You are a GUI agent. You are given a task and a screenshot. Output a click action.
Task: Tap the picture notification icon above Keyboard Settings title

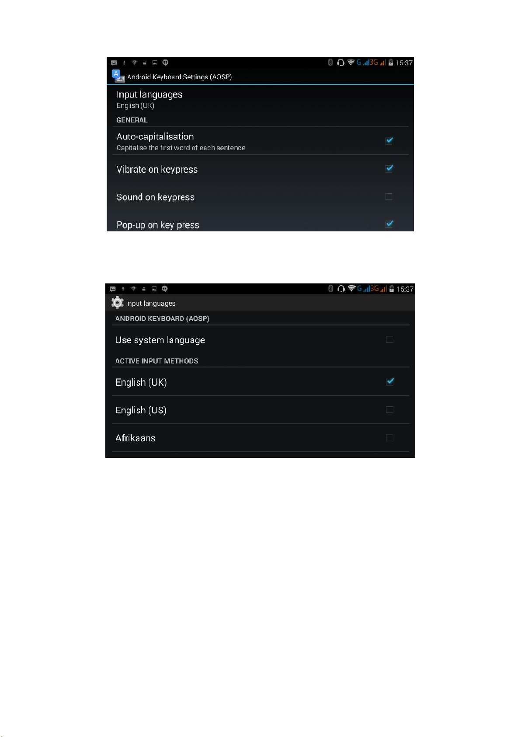point(155,63)
